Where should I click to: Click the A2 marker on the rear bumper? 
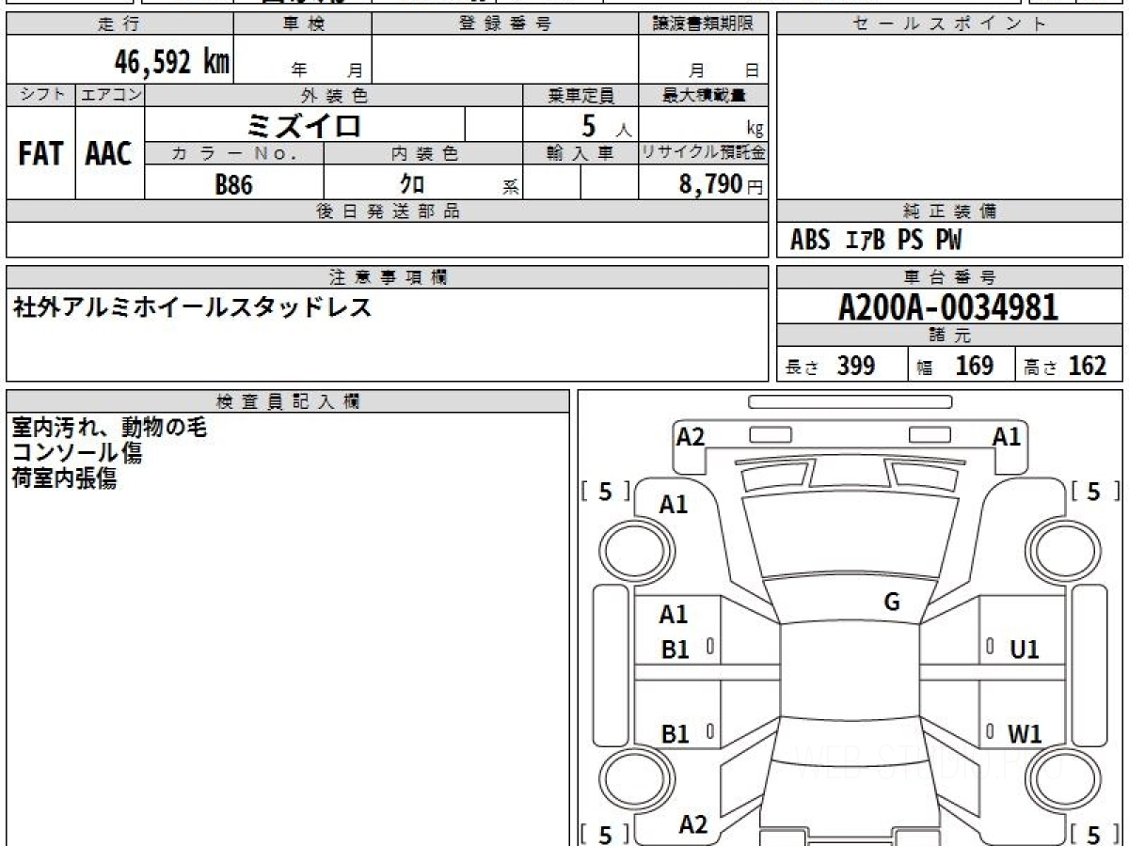pyautogui.click(x=694, y=824)
